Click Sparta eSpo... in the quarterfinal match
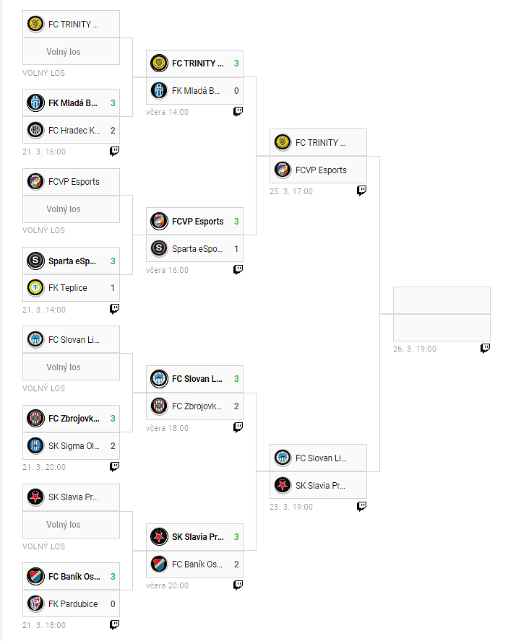Image resolution: width=508 pixels, height=641 pixels. pyautogui.click(x=195, y=249)
